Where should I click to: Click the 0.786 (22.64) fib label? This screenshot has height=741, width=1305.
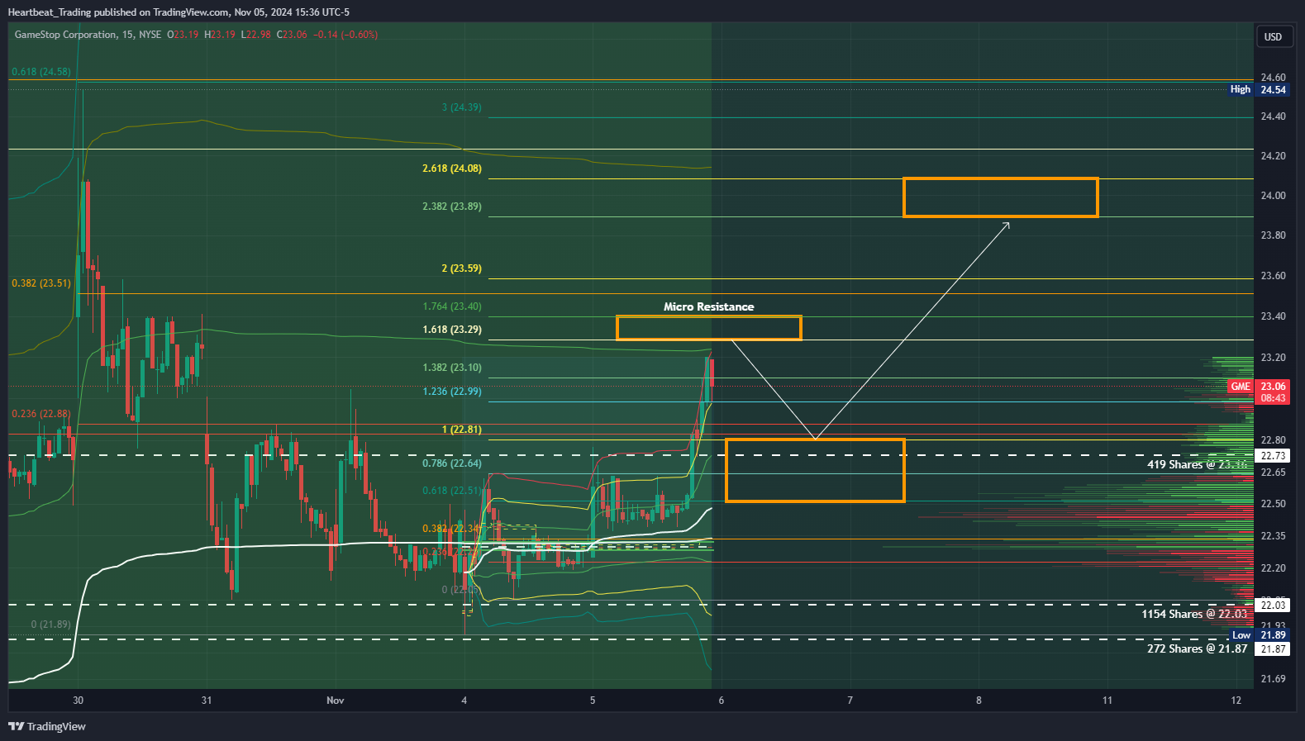(x=452, y=463)
